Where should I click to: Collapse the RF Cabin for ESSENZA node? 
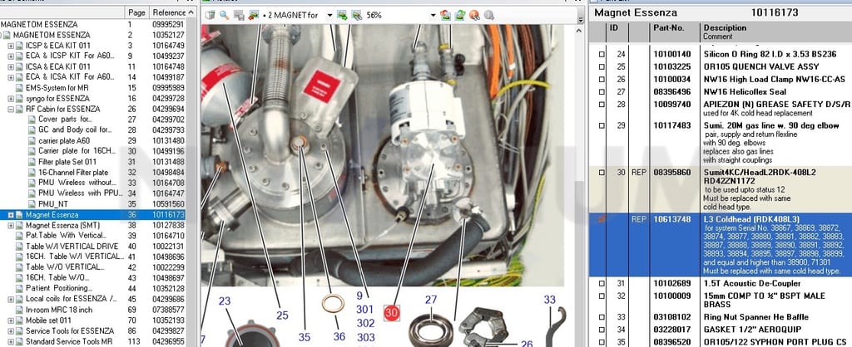pos(11,109)
